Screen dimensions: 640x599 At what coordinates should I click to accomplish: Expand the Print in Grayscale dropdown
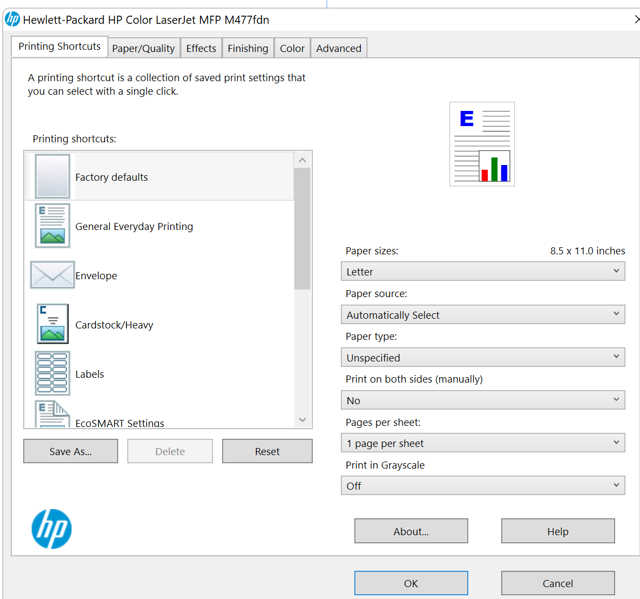click(483, 486)
